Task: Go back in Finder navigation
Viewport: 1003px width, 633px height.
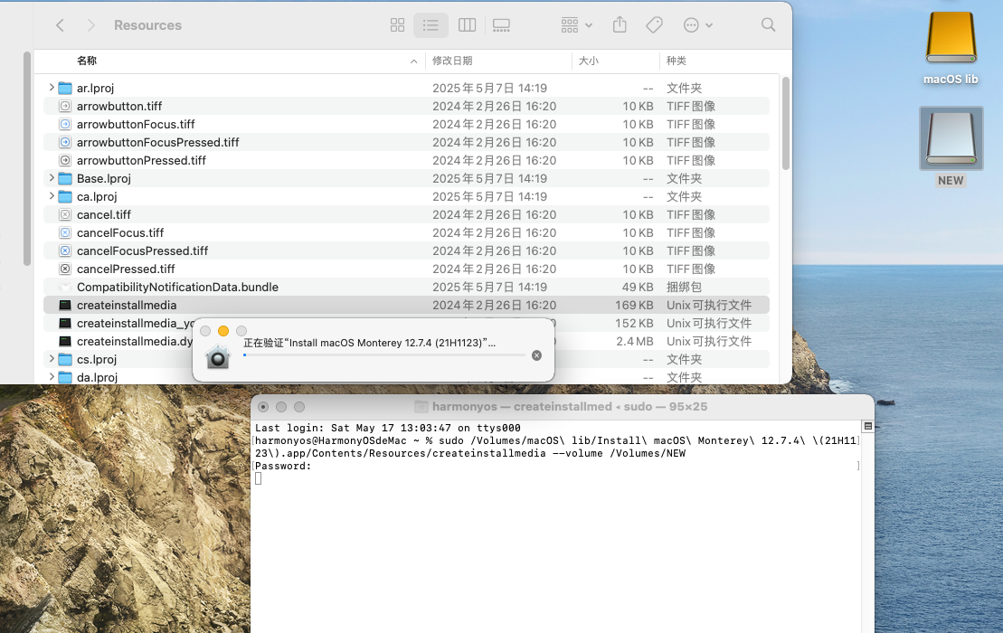Action: pos(60,25)
